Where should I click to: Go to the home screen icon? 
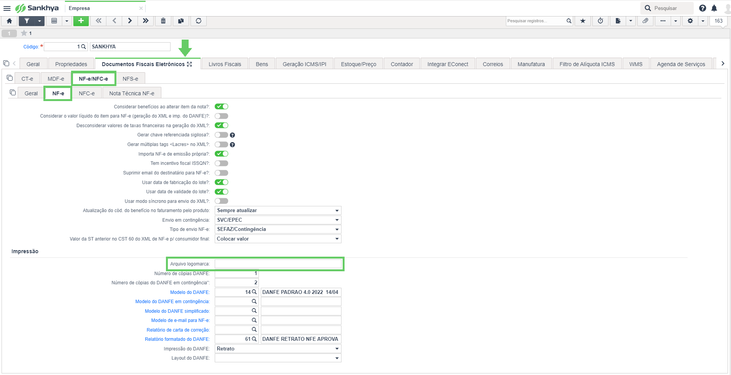[x=10, y=21]
